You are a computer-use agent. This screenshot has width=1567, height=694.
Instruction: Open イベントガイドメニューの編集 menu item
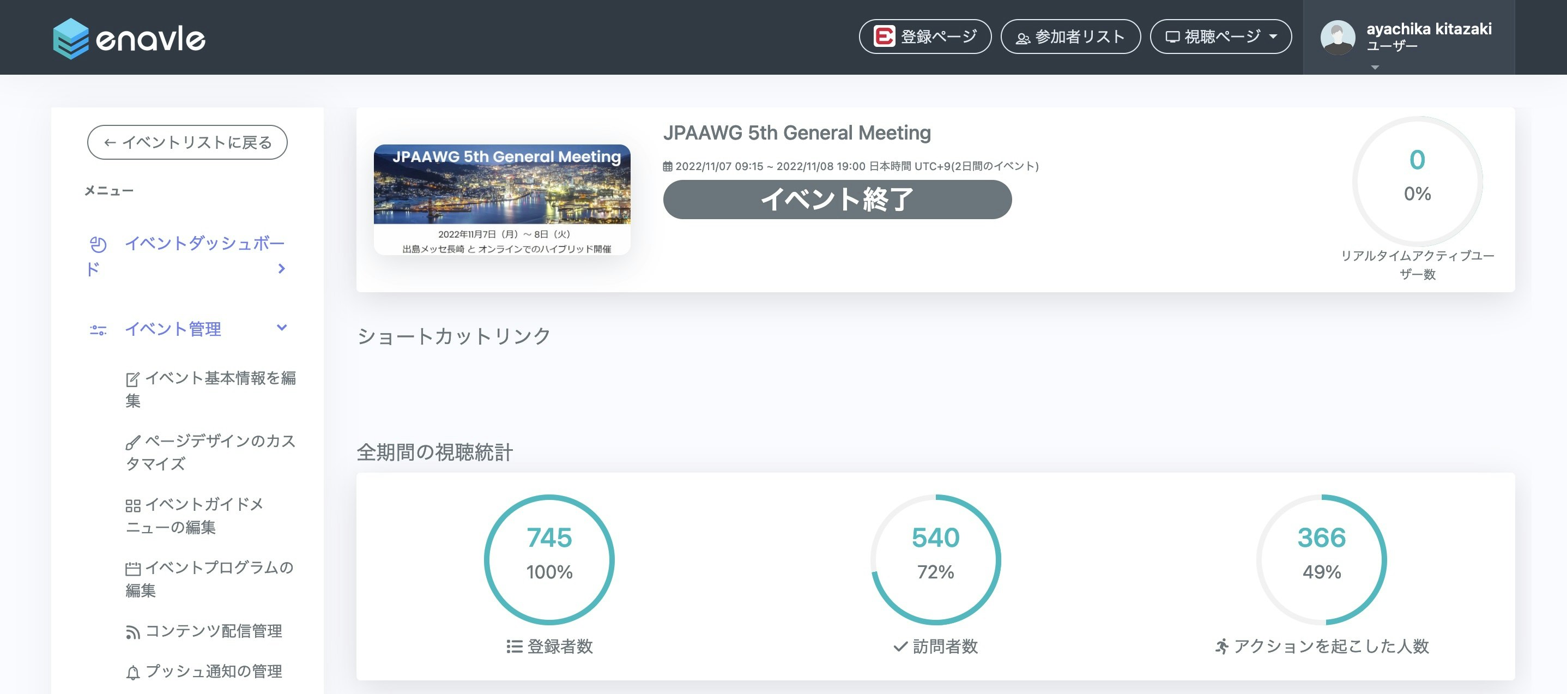[195, 515]
